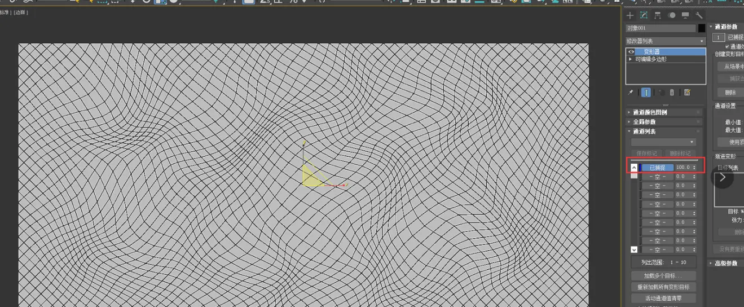The width and height of the screenshot is (744, 307).
Task: Toggle the checkbox under 已捕捉 in channel parameters
Action: tap(727, 46)
